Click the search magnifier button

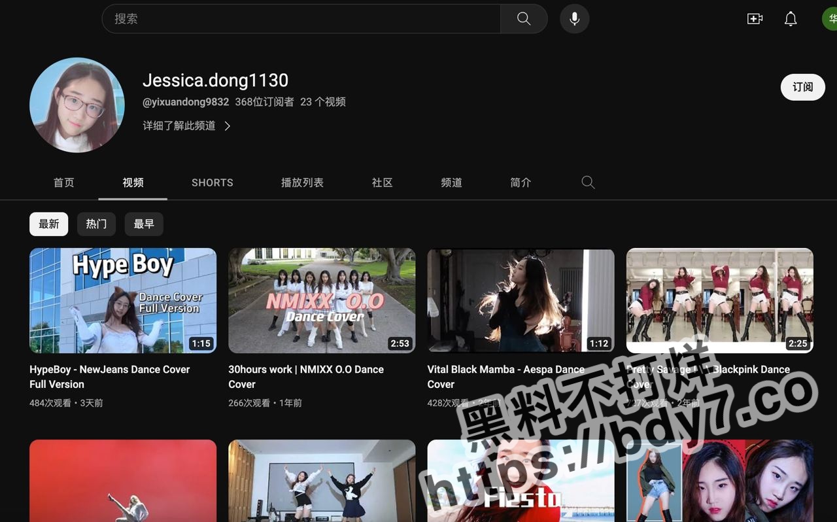[x=524, y=19]
